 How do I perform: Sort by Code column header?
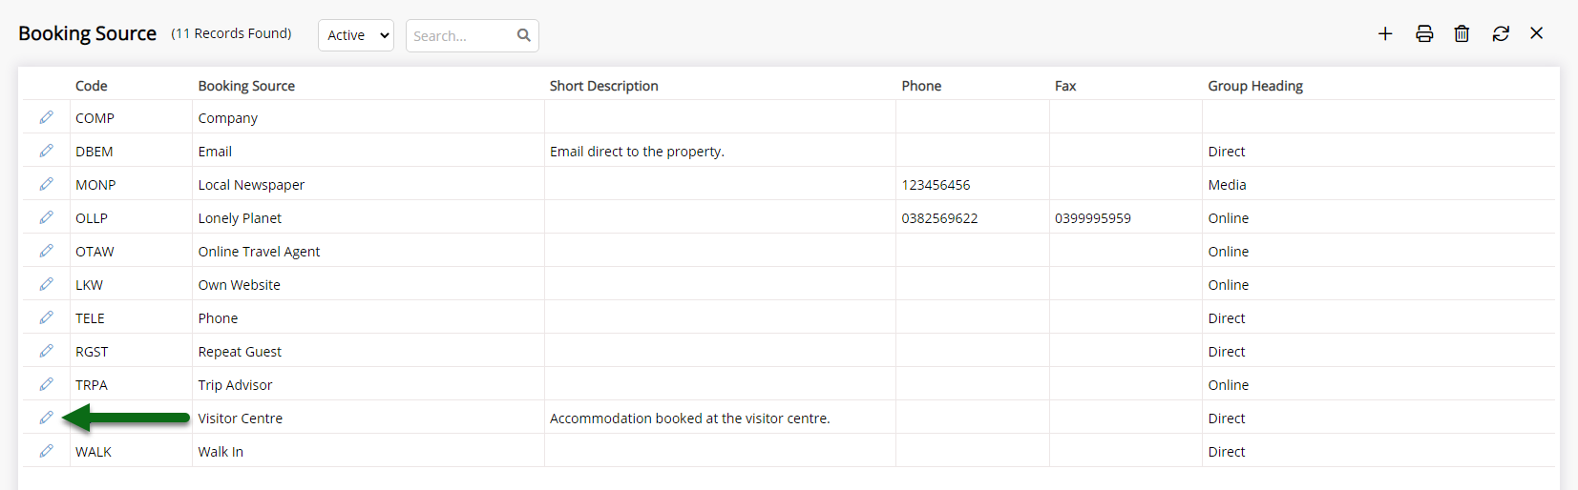click(x=92, y=86)
